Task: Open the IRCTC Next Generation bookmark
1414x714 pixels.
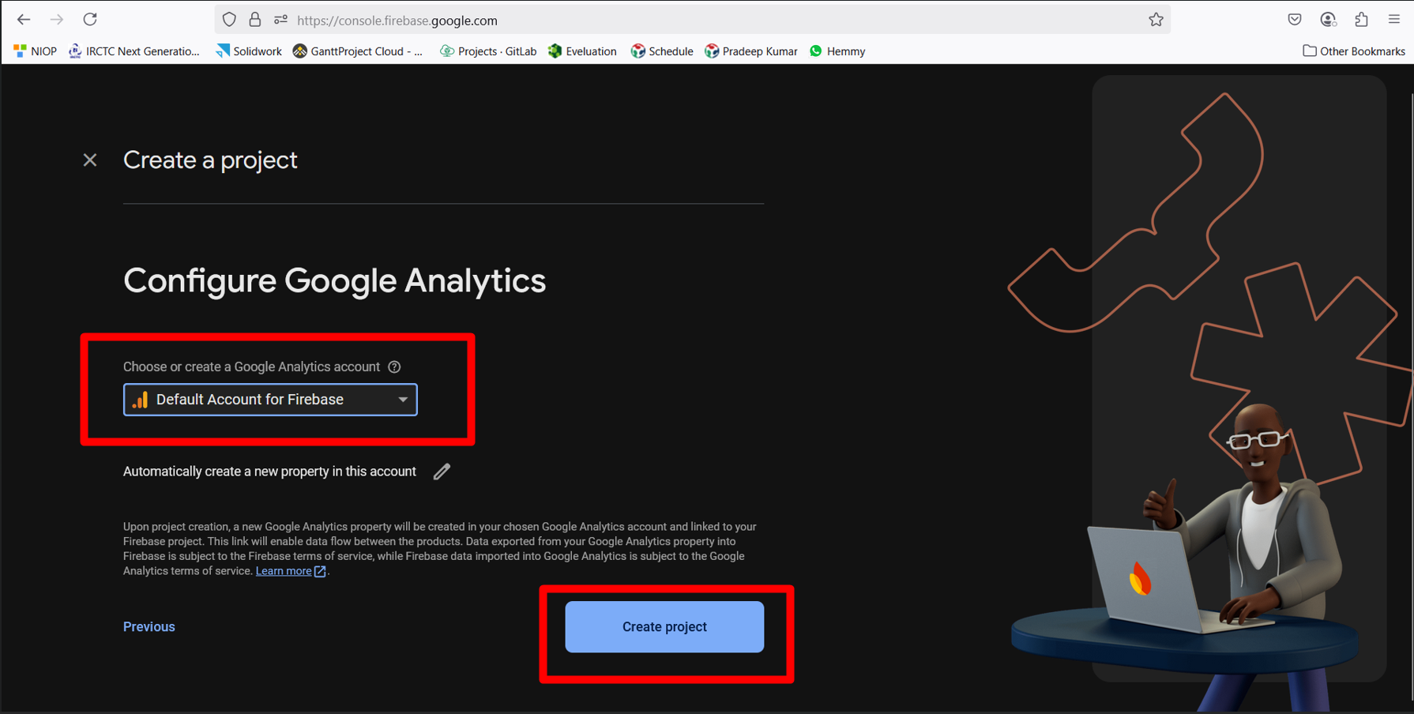Action: (134, 51)
